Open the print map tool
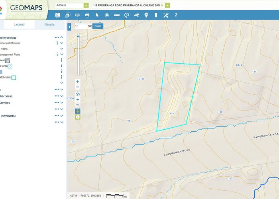Viewport: 279px width, 199px height. pyautogui.click(x=87, y=15)
